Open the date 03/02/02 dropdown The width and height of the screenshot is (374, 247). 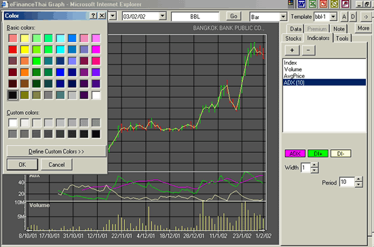click(162, 16)
